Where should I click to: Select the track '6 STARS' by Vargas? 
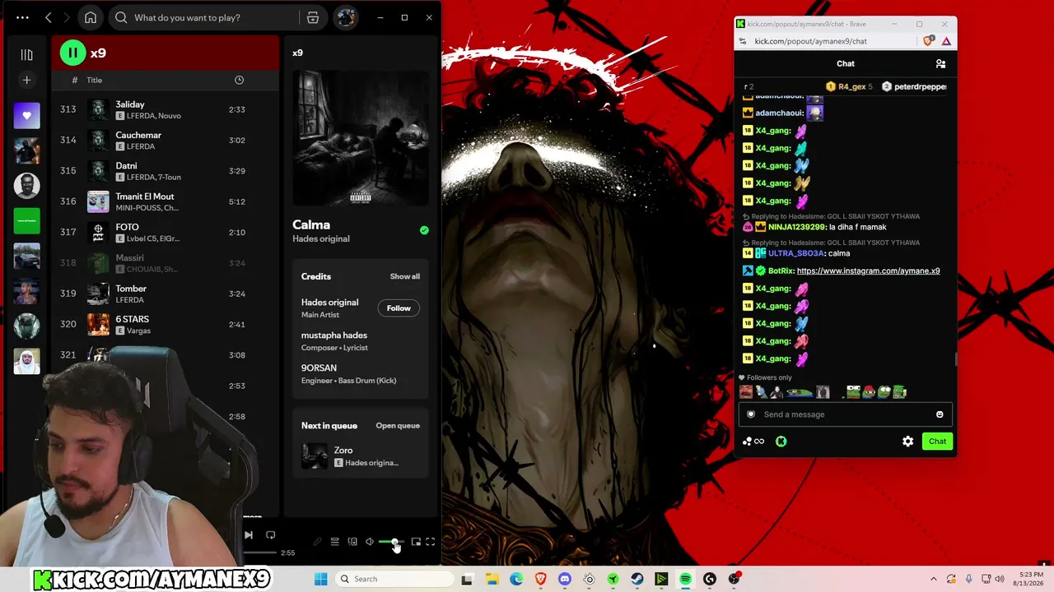click(165, 324)
